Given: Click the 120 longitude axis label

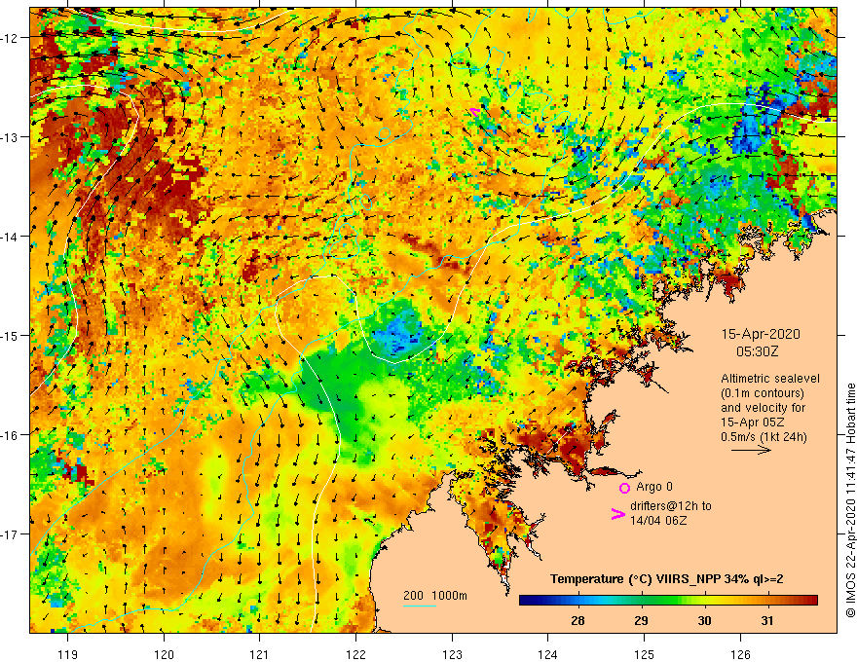Looking at the screenshot, I should (x=164, y=654).
